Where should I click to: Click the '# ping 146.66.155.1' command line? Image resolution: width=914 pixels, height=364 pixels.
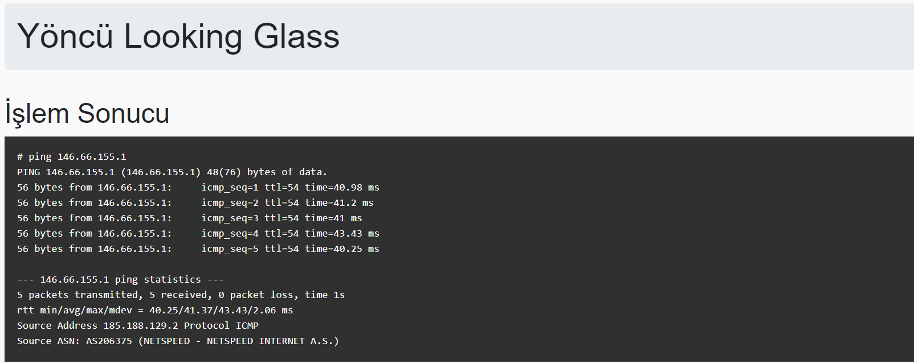click(x=72, y=156)
